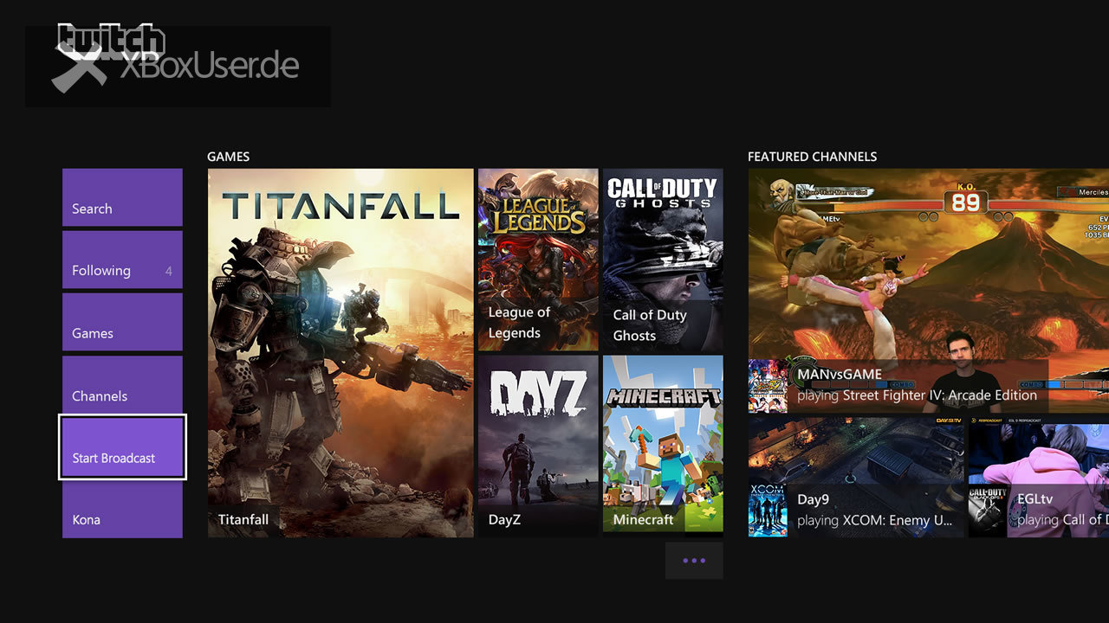Open the Search tile
The image size is (1109, 623).
pos(122,197)
